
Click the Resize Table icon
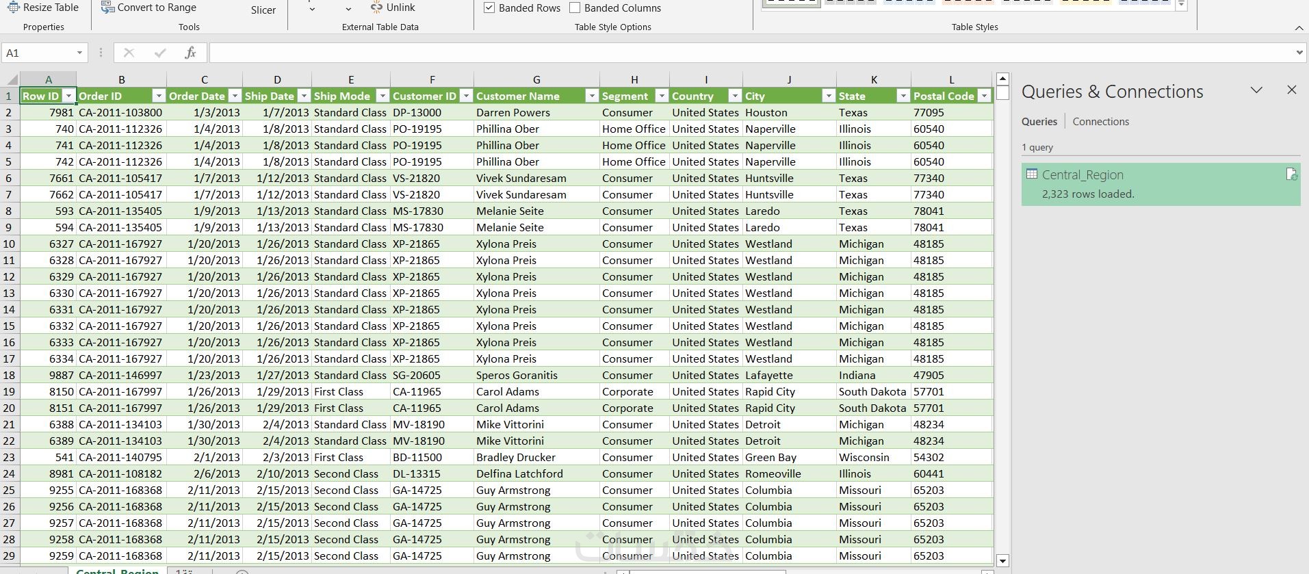(x=13, y=7)
